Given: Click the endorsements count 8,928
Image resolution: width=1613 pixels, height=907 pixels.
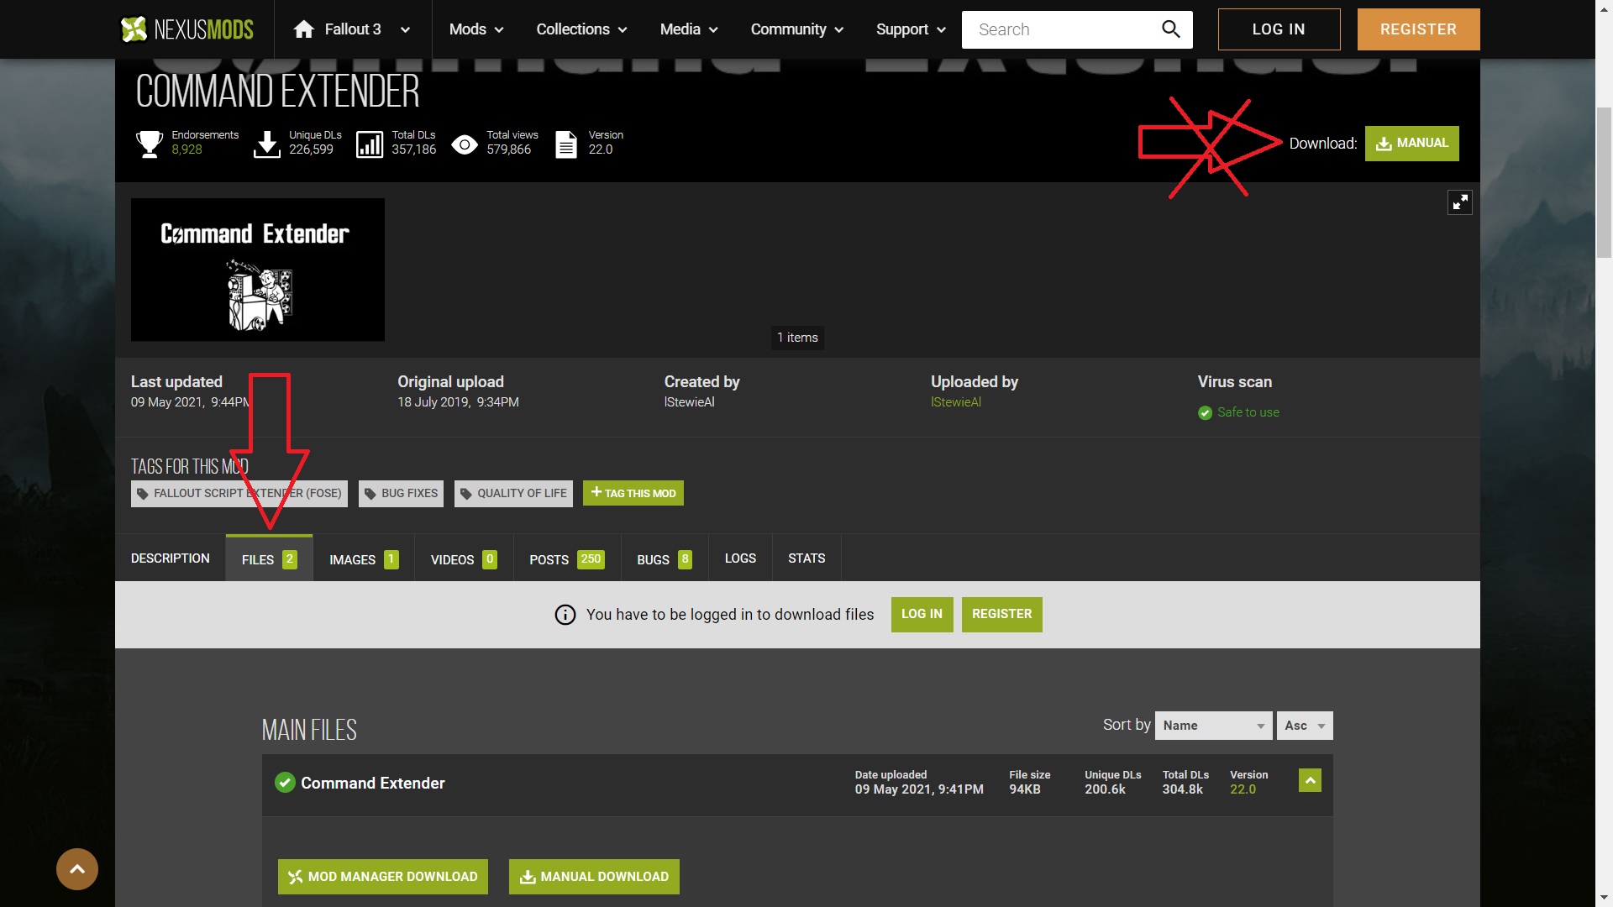Looking at the screenshot, I should click(187, 149).
